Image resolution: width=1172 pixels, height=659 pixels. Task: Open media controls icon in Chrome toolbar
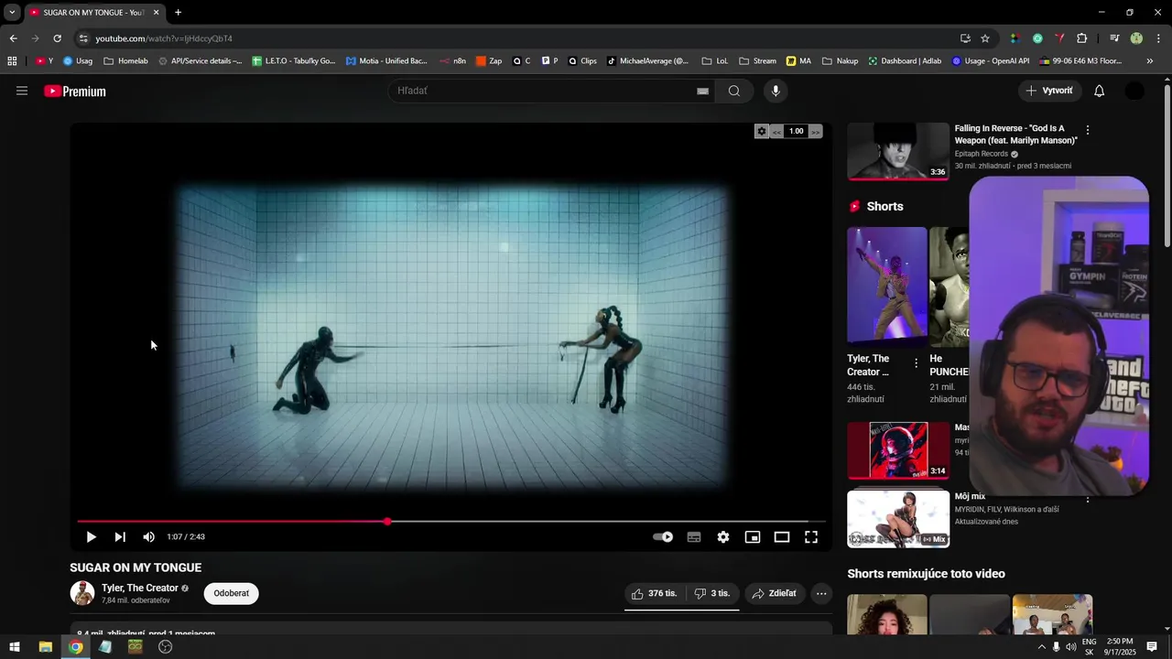tap(1114, 38)
